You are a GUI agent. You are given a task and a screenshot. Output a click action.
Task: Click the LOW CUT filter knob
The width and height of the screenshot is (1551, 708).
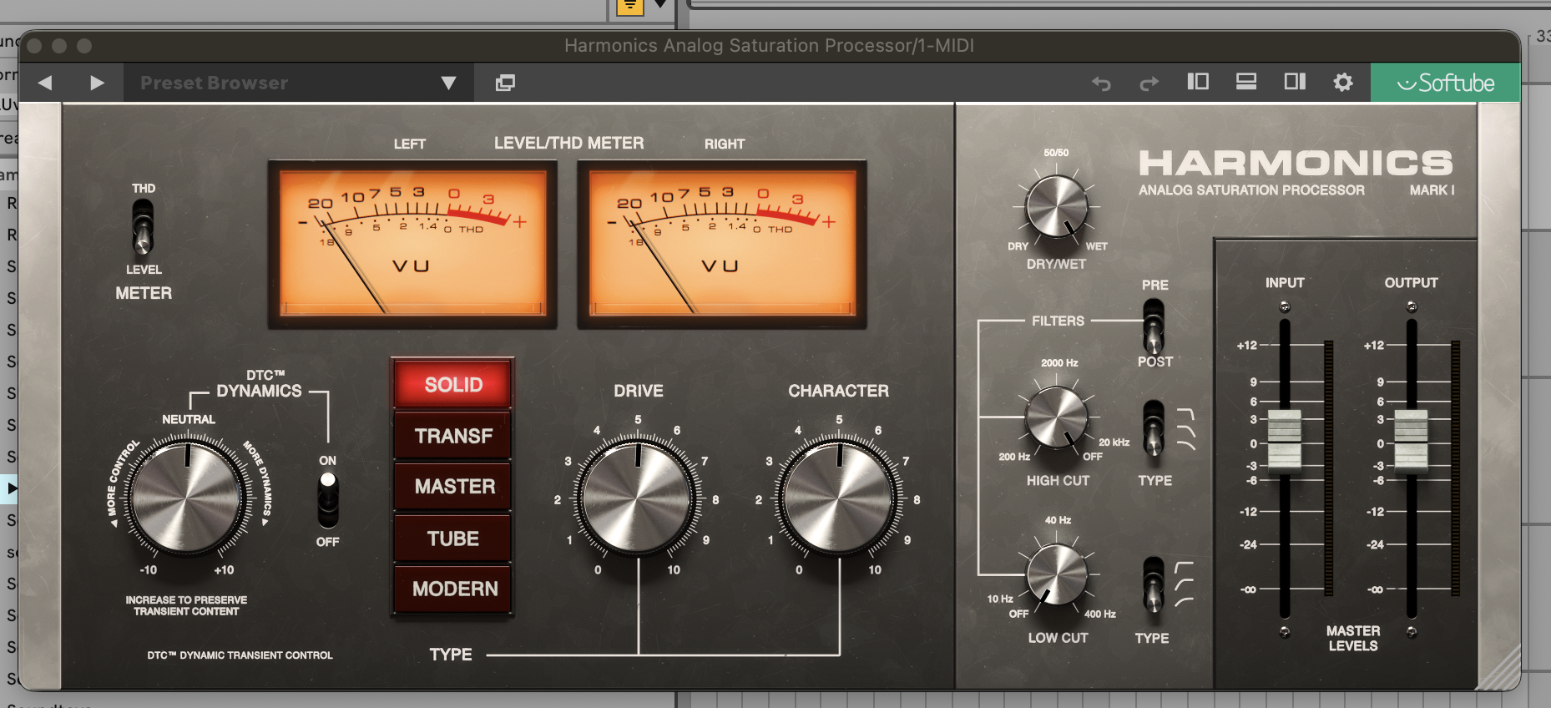tap(1057, 574)
